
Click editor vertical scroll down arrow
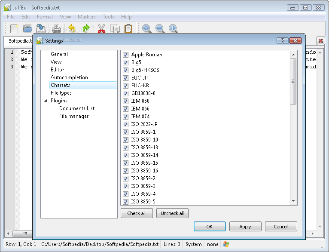(320, 227)
